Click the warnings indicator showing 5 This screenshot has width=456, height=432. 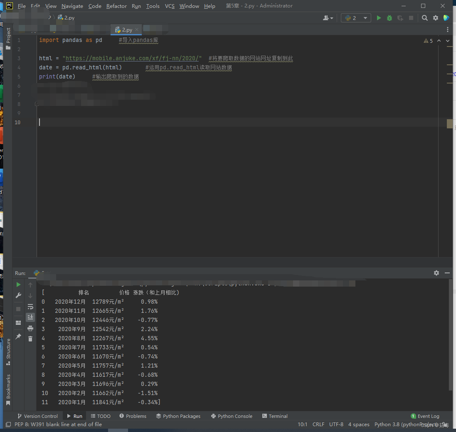point(428,41)
